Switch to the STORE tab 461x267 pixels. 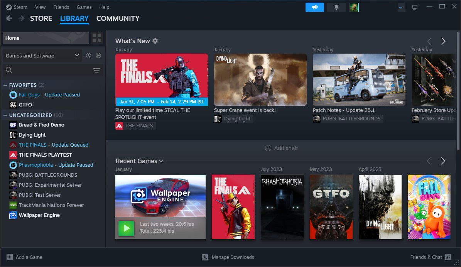[41, 18]
